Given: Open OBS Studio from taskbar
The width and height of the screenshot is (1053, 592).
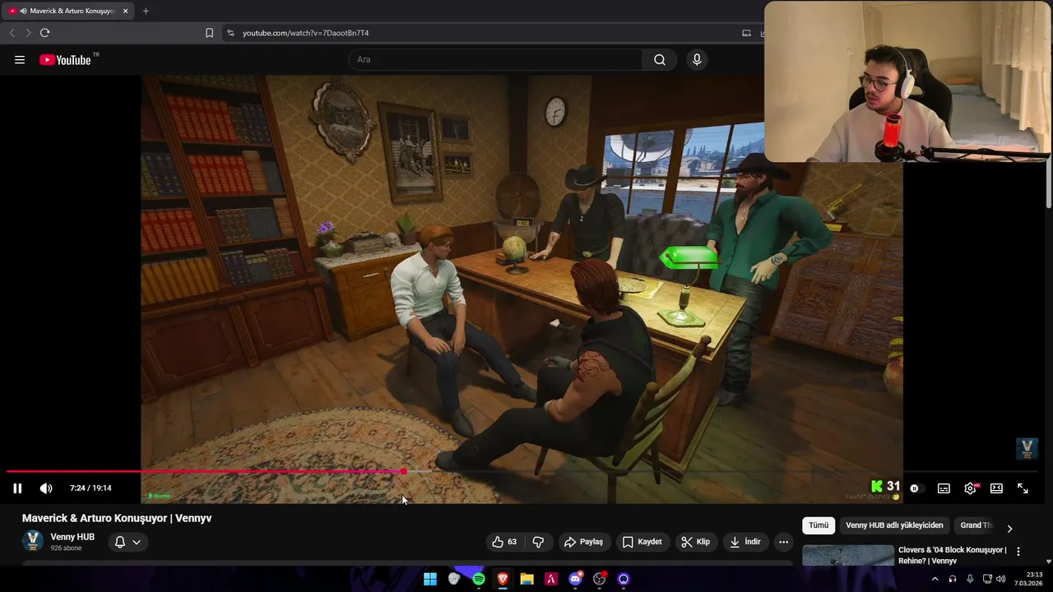Looking at the screenshot, I should pos(600,579).
